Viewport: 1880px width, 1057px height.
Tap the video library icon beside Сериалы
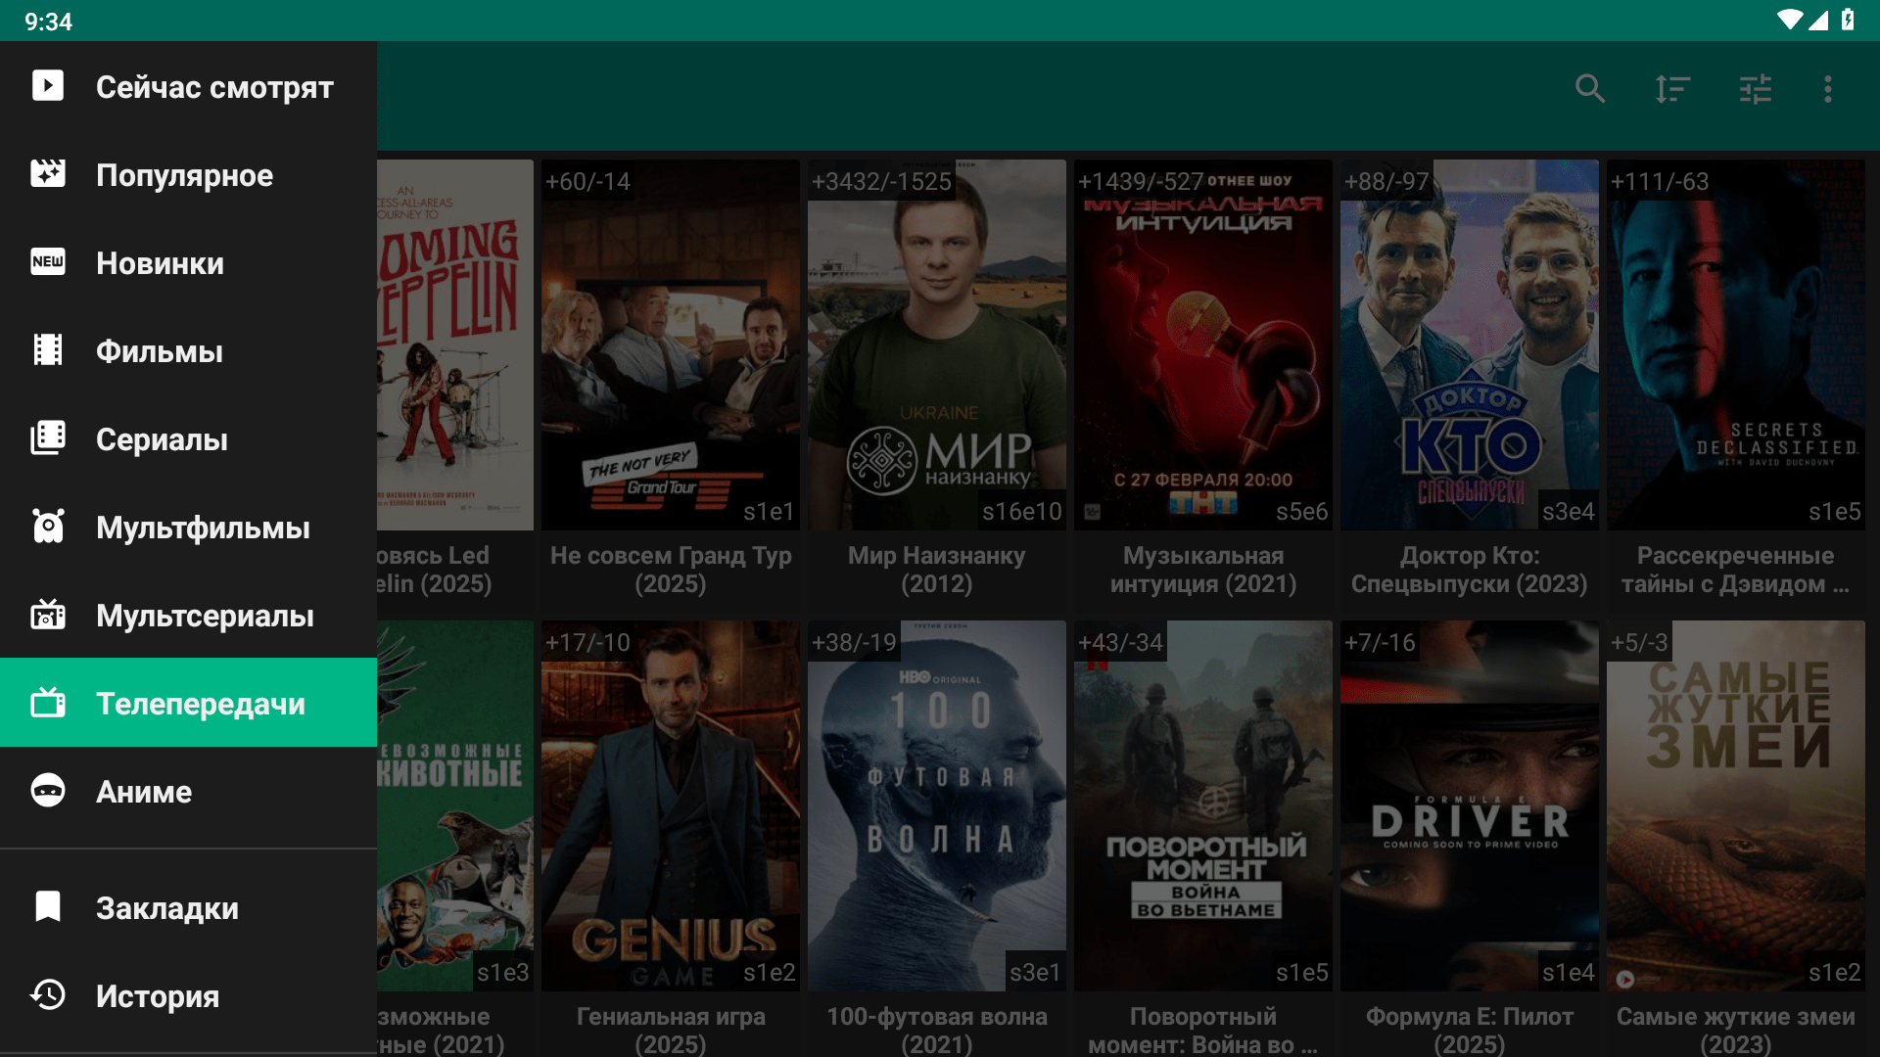pyautogui.click(x=48, y=438)
